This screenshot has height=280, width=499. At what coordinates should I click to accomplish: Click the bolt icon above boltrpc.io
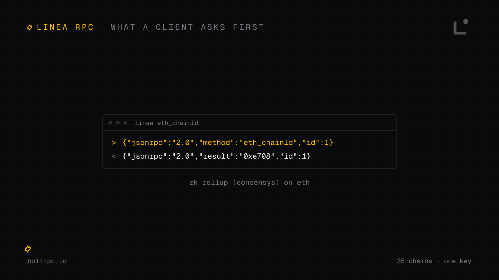point(28,249)
